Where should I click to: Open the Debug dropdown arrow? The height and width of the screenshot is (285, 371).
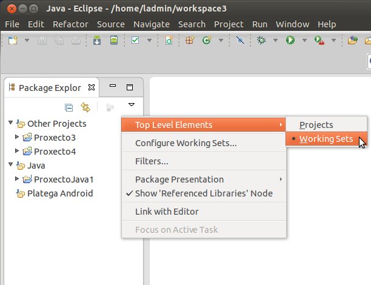tap(276, 41)
